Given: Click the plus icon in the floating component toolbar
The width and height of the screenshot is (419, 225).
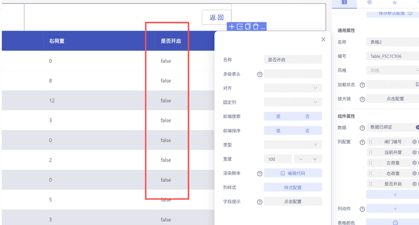Looking at the screenshot, I should tap(232, 26).
